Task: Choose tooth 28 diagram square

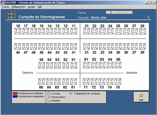Action: [142, 31]
